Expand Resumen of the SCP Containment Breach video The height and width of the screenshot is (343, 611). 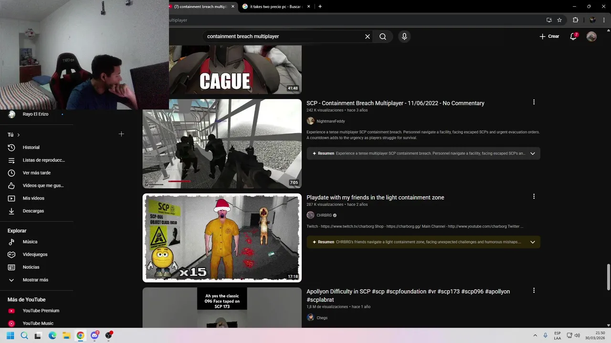pos(423,153)
